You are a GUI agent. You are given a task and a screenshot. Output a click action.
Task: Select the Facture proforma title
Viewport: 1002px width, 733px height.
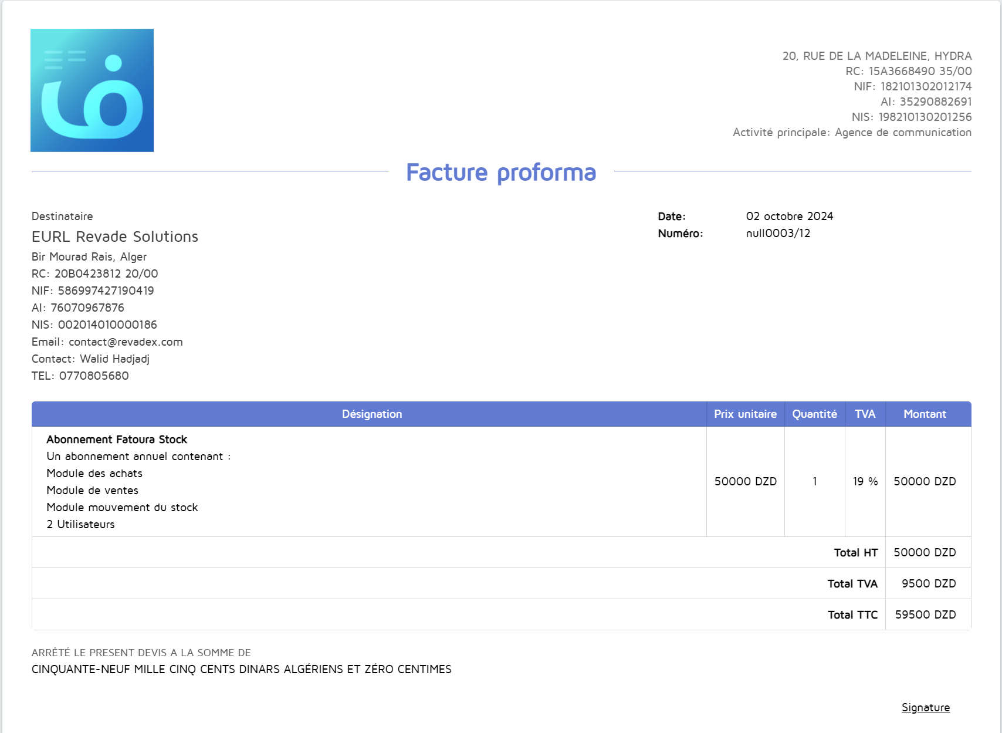coord(501,172)
